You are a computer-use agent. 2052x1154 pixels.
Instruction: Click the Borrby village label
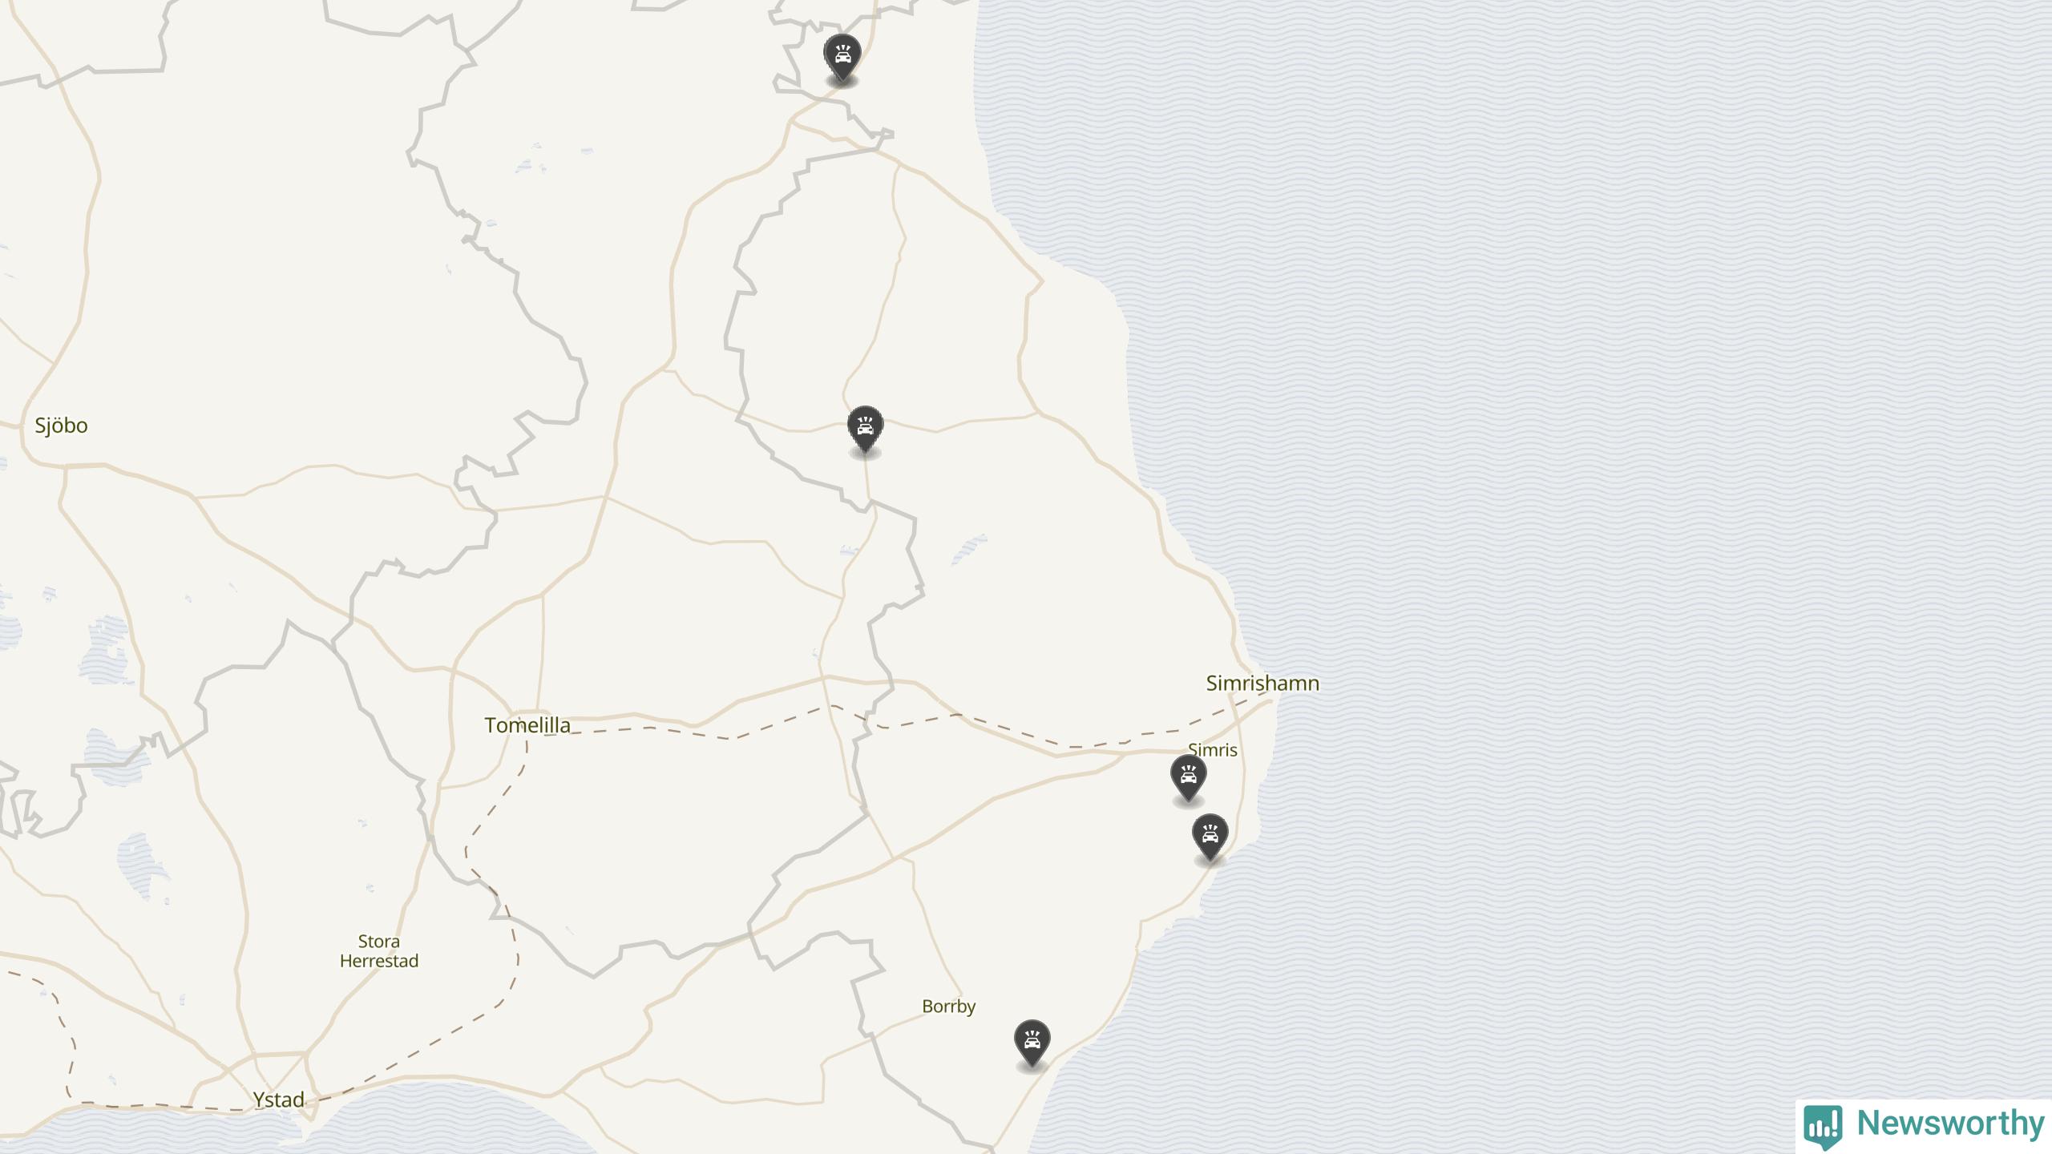[948, 1007]
